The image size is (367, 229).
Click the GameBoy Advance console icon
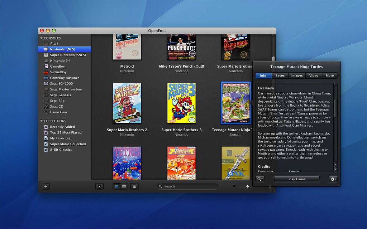[46, 78]
